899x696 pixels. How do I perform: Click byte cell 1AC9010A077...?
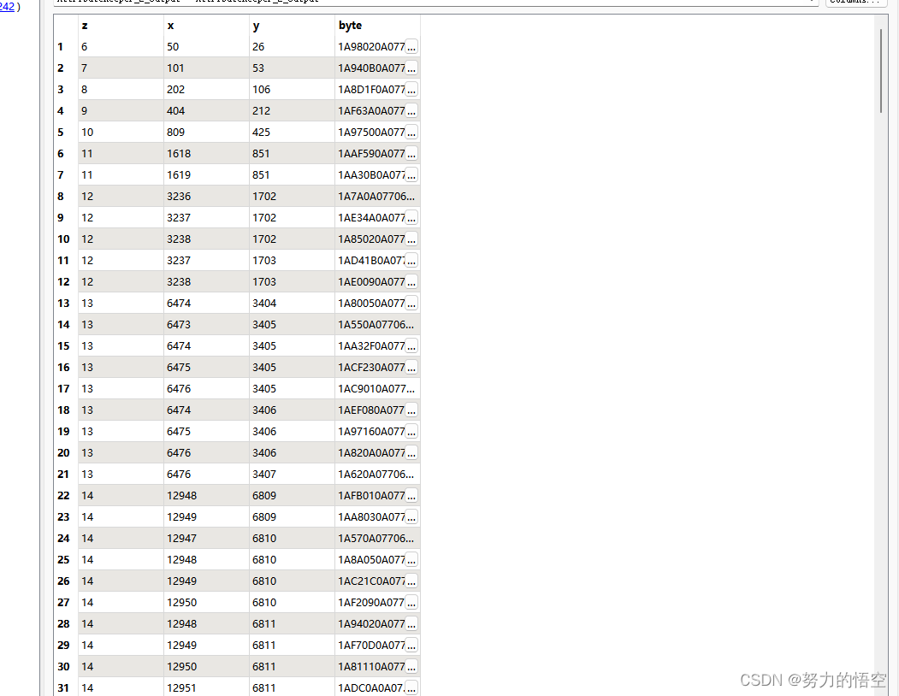click(377, 389)
